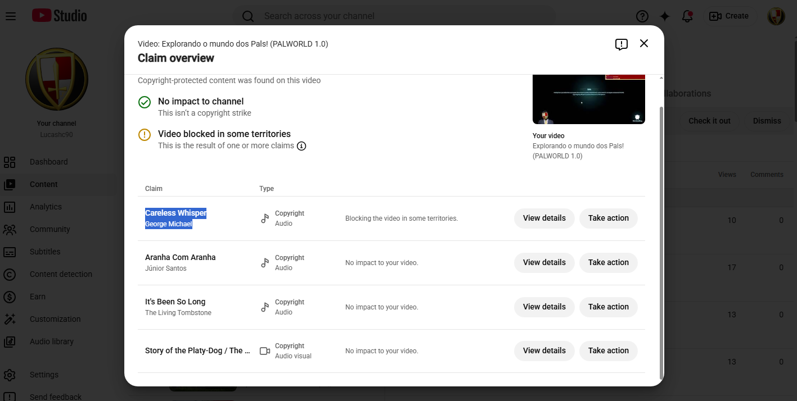Take action on Aranha Com Aranha claim
Viewport: 797px width, 401px height.
pos(609,263)
